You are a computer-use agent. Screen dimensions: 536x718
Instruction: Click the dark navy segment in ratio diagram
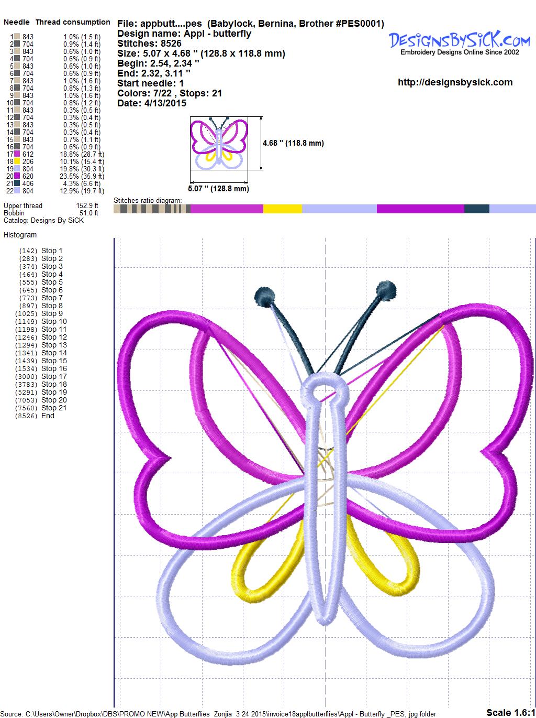pos(476,209)
